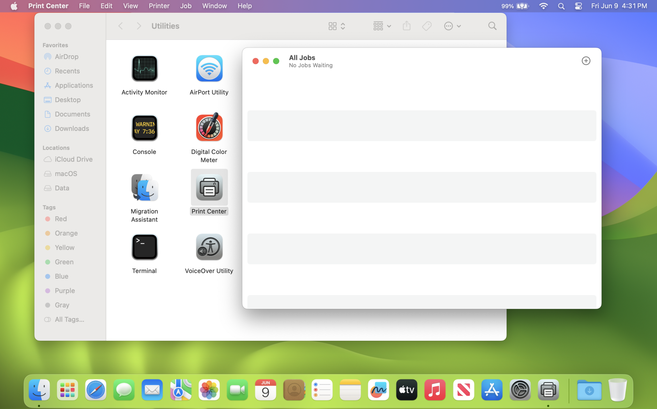The width and height of the screenshot is (657, 409).
Task: Select the VoiceOver Utility icon
Action: tap(209, 247)
